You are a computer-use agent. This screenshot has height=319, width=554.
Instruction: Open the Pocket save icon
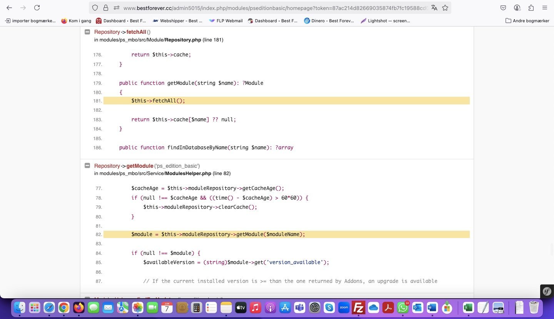(x=503, y=8)
